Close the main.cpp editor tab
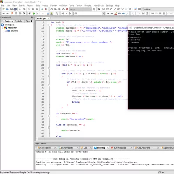This screenshot has height=174, width=174. (49, 18)
